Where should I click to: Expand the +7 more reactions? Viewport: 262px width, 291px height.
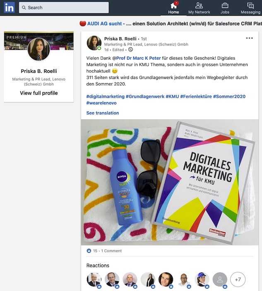238,280
